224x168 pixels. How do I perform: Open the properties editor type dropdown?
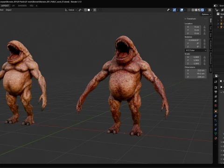[217, 76]
